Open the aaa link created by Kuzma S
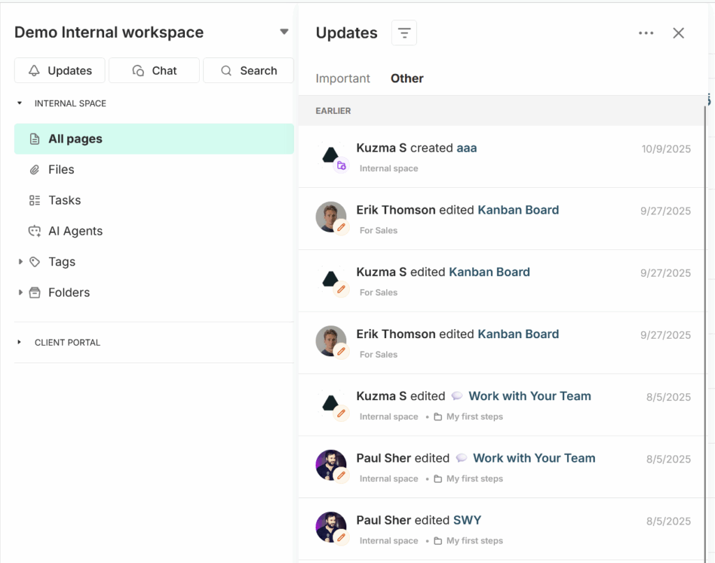The height and width of the screenshot is (563, 715). point(466,148)
